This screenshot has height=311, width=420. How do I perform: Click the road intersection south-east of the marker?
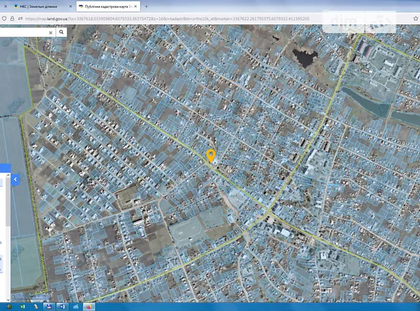(269, 215)
